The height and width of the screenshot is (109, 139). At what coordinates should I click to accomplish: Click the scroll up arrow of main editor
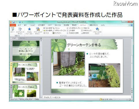tap(132, 38)
